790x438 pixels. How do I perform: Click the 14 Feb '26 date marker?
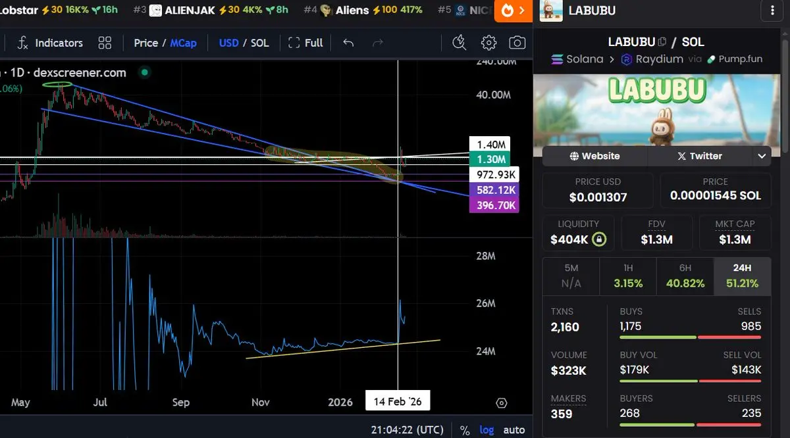pyautogui.click(x=398, y=401)
